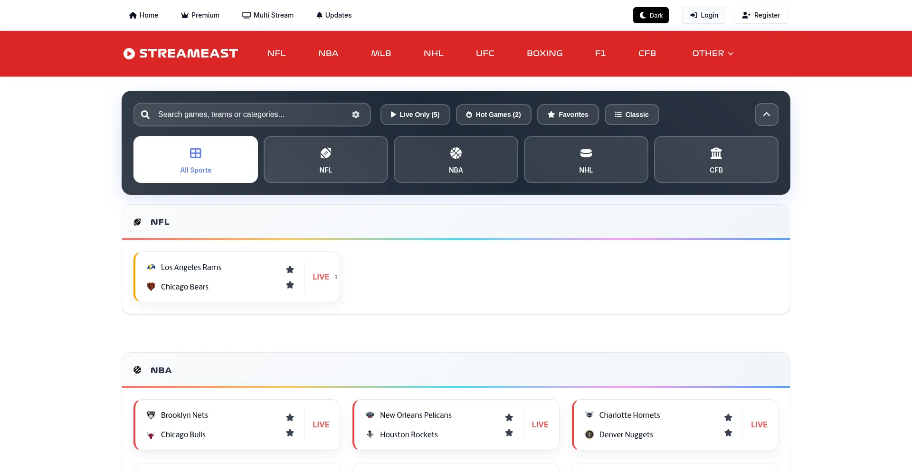The image size is (912, 472).
Task: Click the Brooklyn Nets team logo
Action: (151, 415)
